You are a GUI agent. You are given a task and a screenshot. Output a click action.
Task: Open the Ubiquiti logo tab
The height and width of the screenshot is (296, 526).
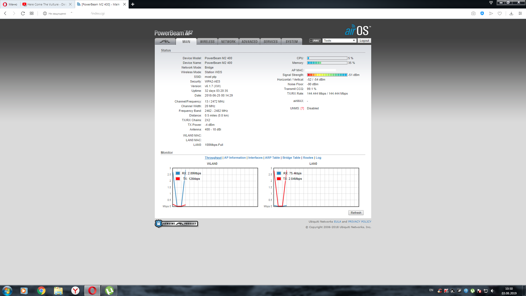(x=165, y=42)
